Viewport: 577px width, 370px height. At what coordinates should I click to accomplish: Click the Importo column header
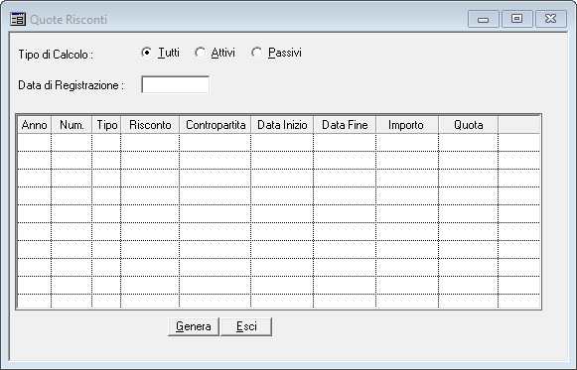[407, 125]
